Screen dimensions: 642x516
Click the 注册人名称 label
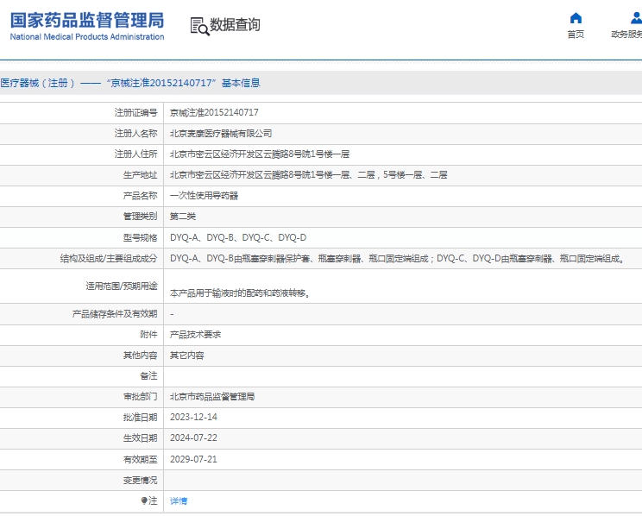click(136, 134)
